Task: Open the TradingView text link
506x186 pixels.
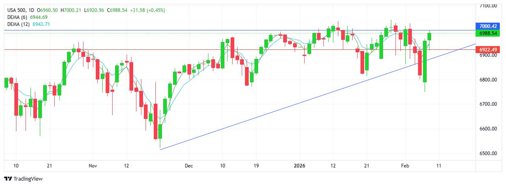Action: (28, 179)
